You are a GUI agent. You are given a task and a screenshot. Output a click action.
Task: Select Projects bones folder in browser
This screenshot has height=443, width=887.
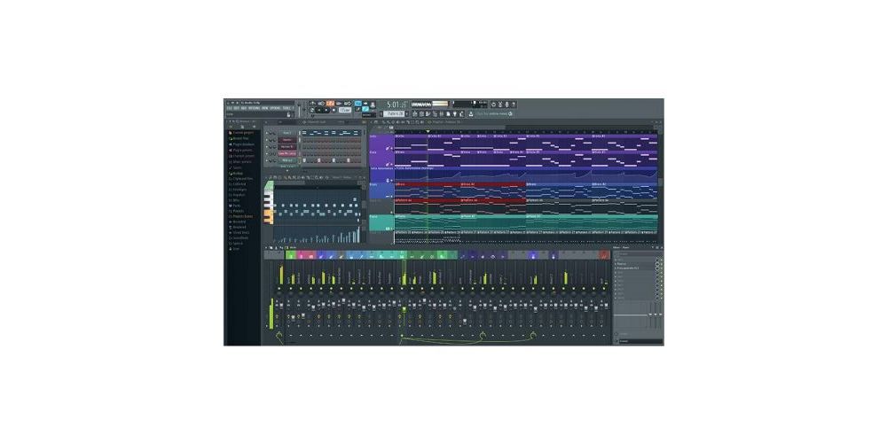pyautogui.click(x=241, y=216)
